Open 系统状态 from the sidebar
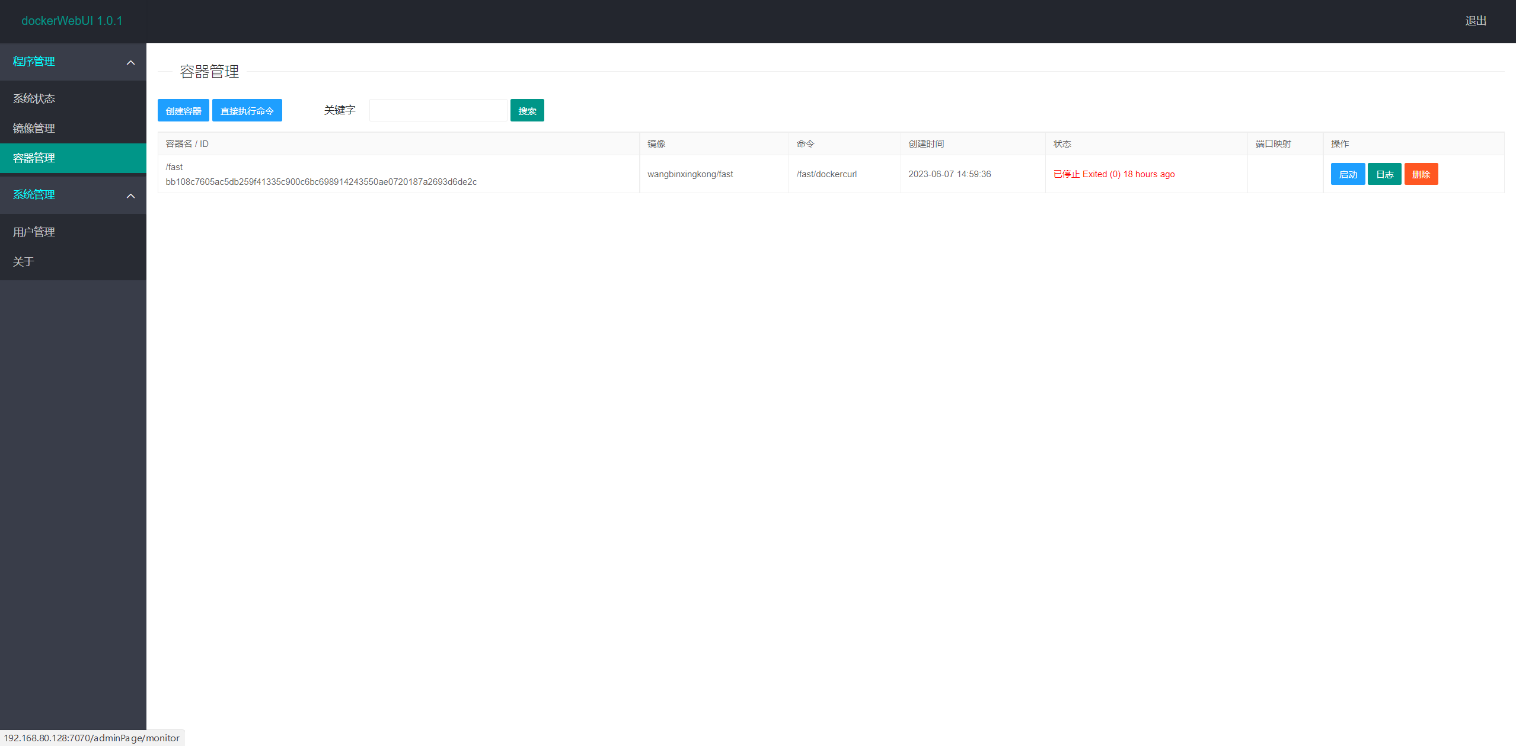This screenshot has height=746, width=1516. 34,98
